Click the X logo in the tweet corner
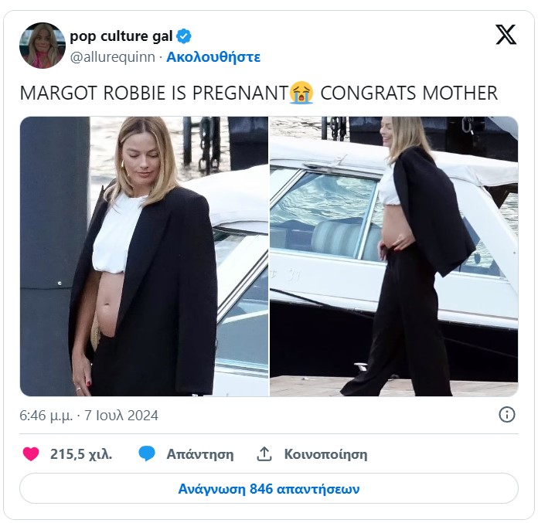 pyautogui.click(x=506, y=35)
